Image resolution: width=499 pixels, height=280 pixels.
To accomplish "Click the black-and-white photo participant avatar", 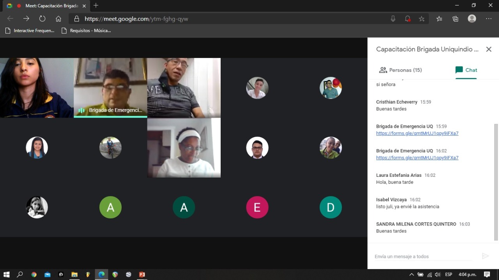I will pyautogui.click(x=37, y=207).
